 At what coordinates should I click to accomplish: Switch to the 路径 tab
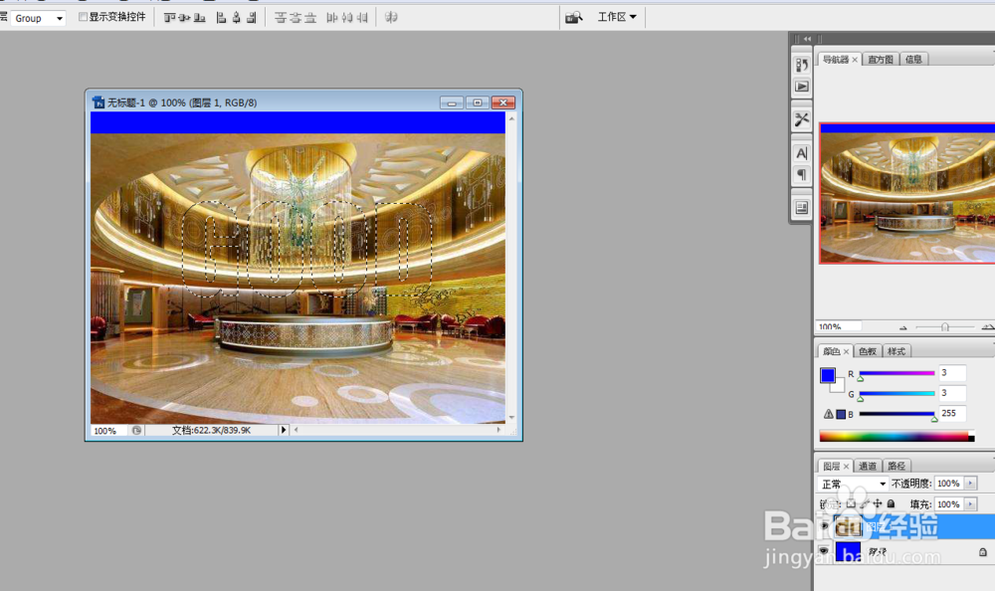(x=896, y=466)
